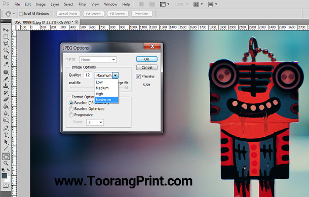Choose Maximum quality from list
Image resolution: width=309 pixels, height=197 pixels.
[106, 100]
